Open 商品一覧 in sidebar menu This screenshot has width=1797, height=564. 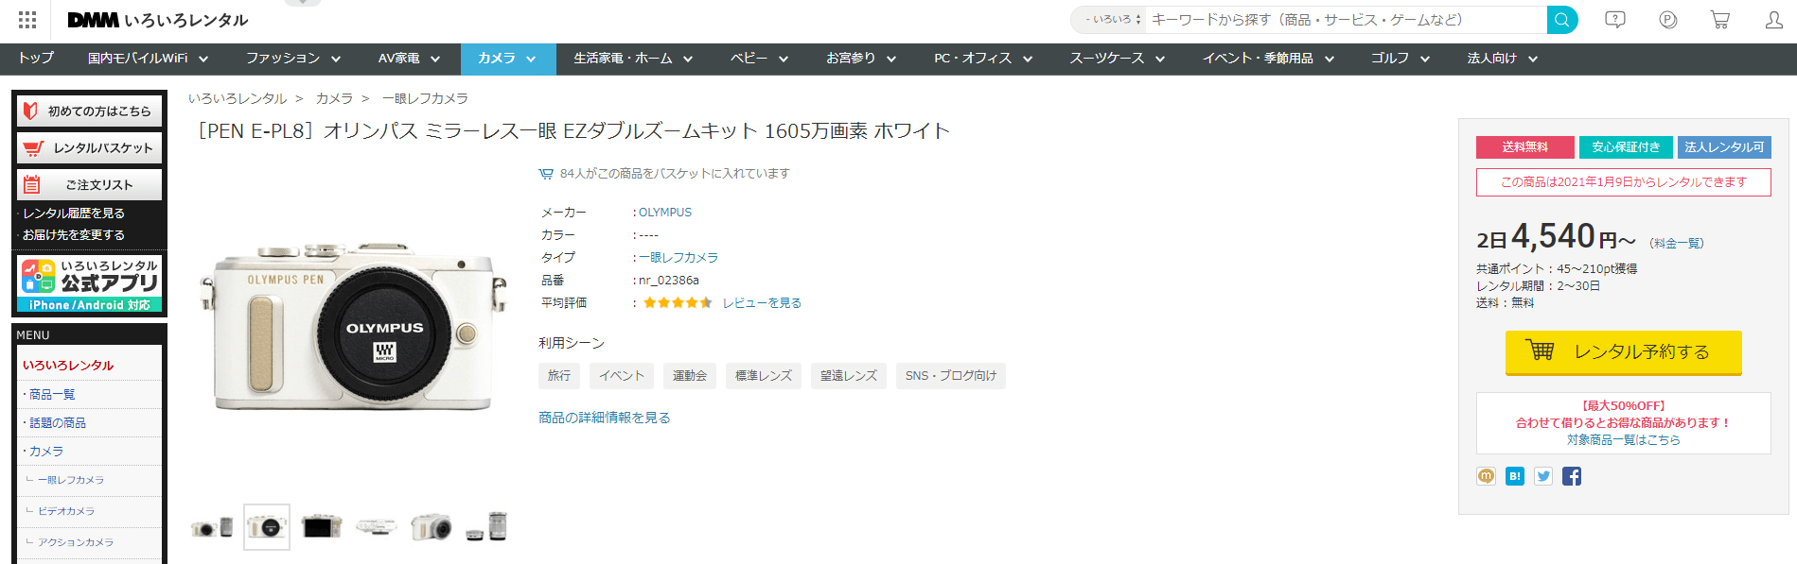[52, 395]
